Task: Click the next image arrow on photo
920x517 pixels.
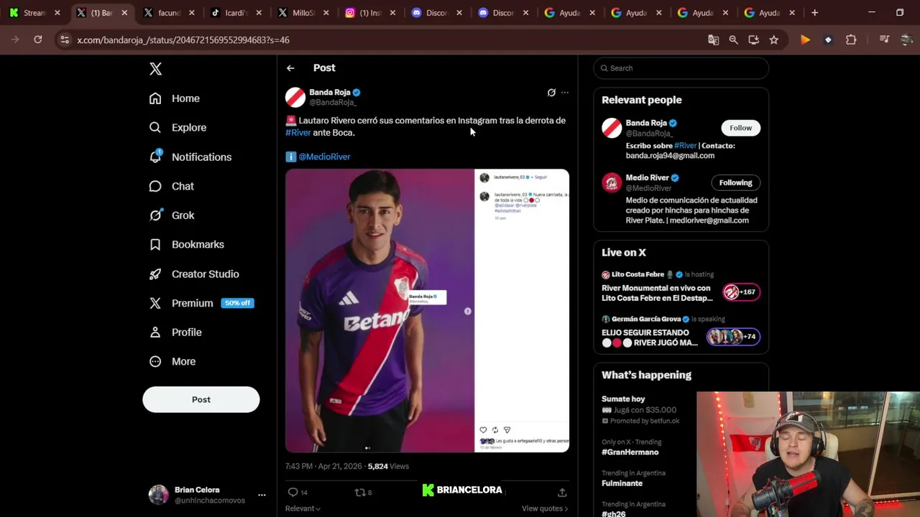Action: 468,311
